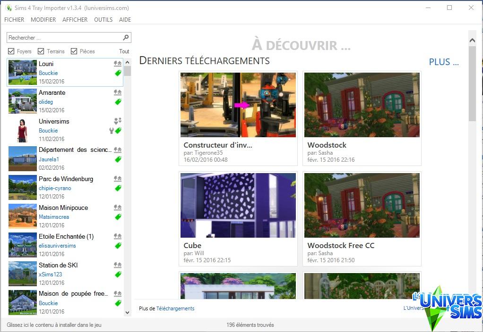Uncheck the Pièces checkbox

[74, 51]
